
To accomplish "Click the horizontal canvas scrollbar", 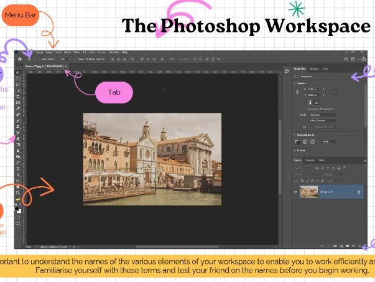I will (x=177, y=247).
